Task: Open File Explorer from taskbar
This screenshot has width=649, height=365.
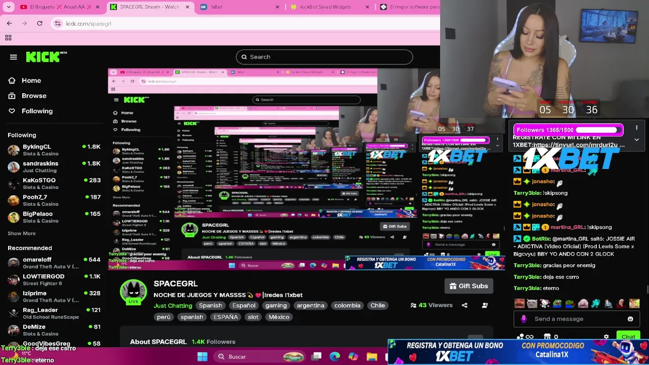Action: click(372, 357)
